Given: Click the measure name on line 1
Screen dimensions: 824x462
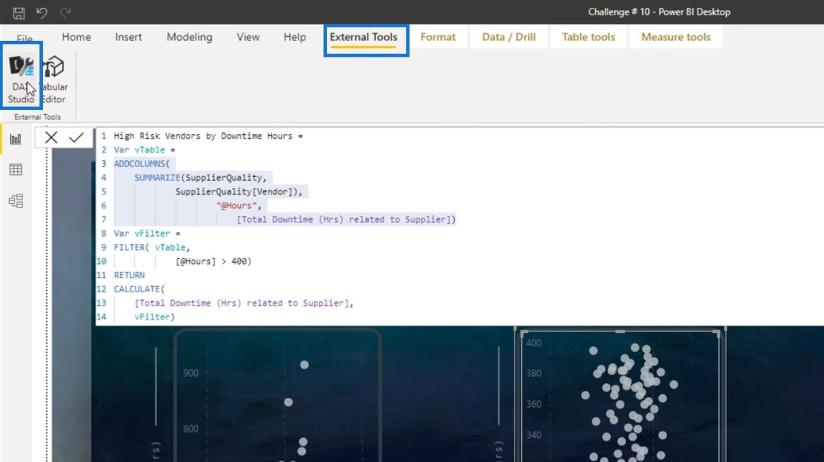Looking at the screenshot, I should [x=203, y=136].
